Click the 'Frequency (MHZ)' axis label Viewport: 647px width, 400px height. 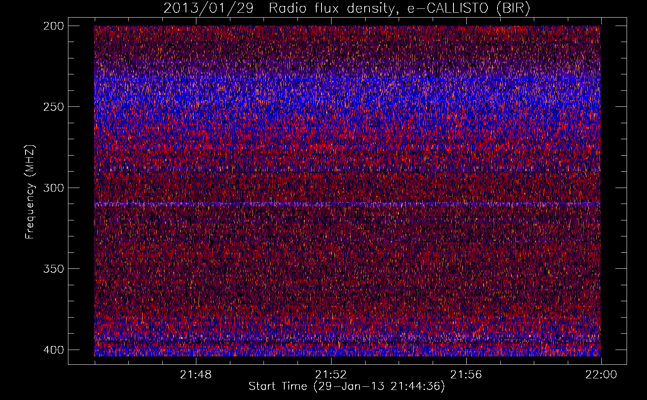30,192
